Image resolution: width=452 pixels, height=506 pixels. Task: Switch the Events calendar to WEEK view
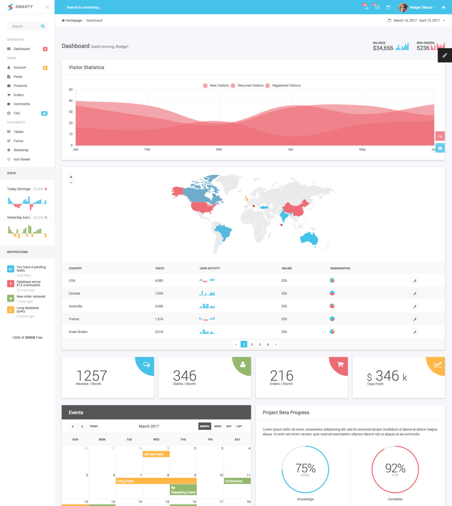pyautogui.click(x=218, y=426)
